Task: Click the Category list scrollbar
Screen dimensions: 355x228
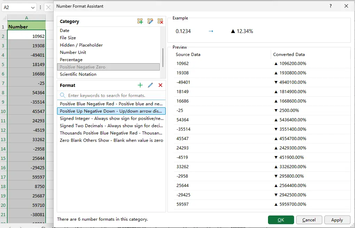Action: click(x=163, y=58)
